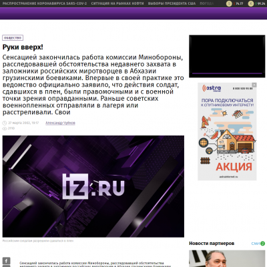Click the black video player block
The width and height of the screenshot is (267, 267).
(227, 56)
